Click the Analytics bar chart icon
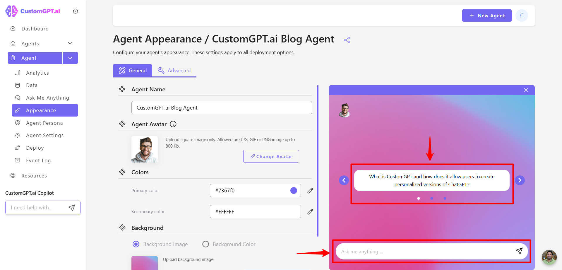This screenshot has width=562, height=270. 18,73
